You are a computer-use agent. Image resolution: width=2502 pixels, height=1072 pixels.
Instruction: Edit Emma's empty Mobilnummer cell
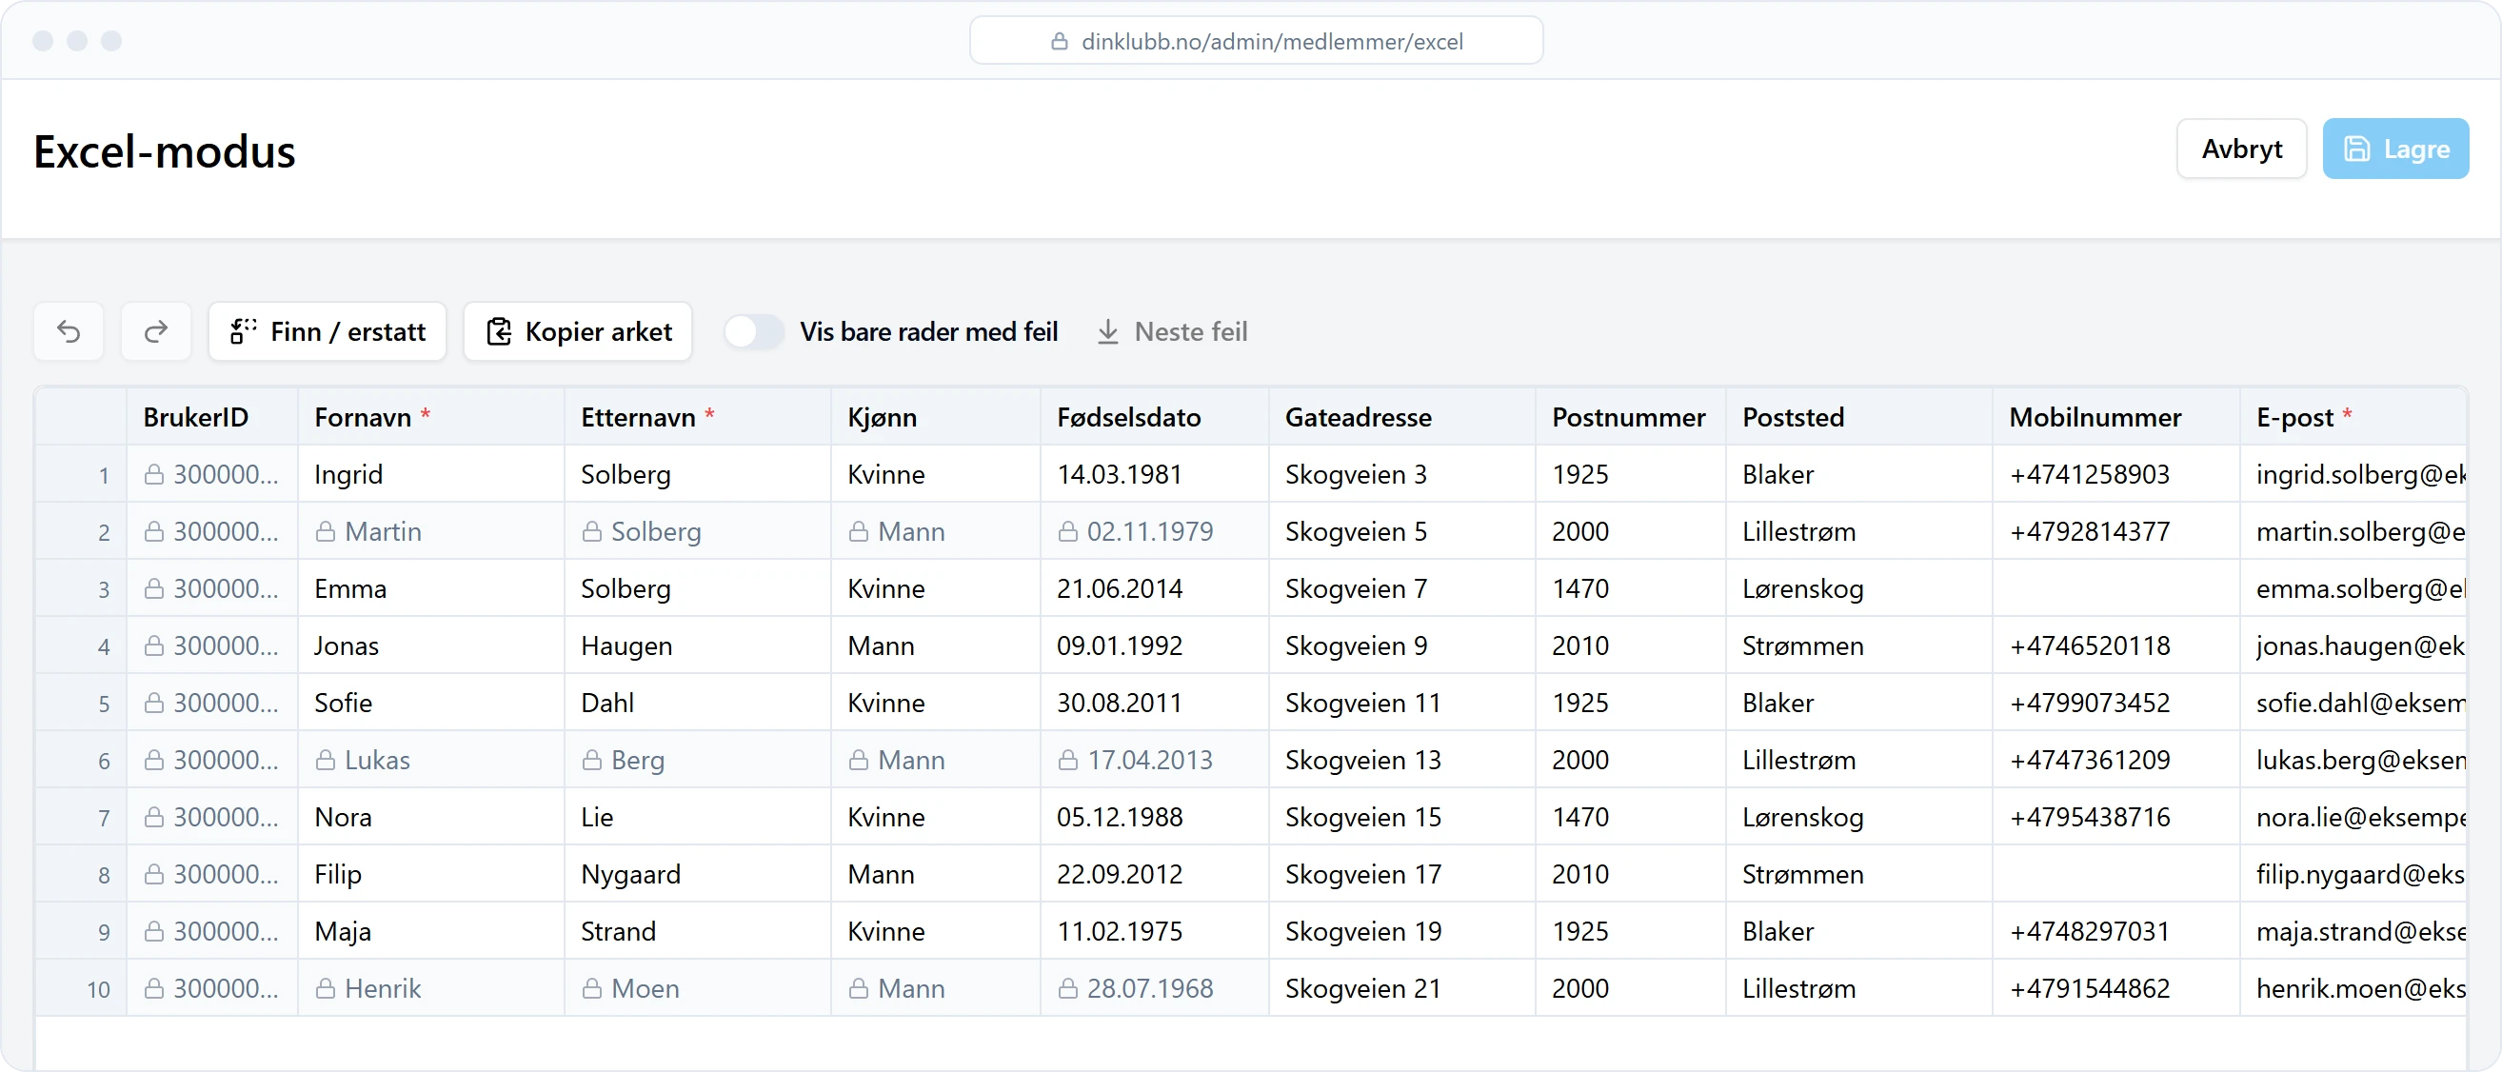(x=2115, y=589)
